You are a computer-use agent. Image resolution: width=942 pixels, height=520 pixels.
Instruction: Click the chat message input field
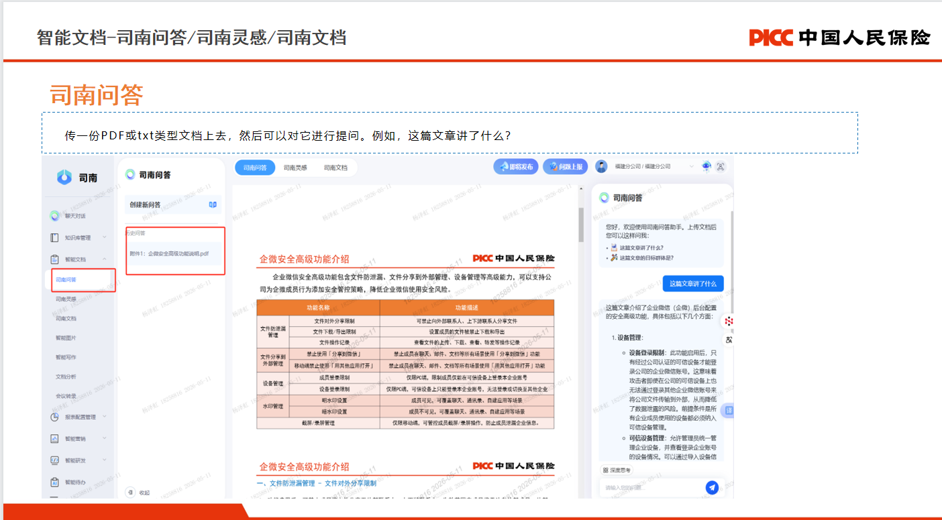pos(652,487)
